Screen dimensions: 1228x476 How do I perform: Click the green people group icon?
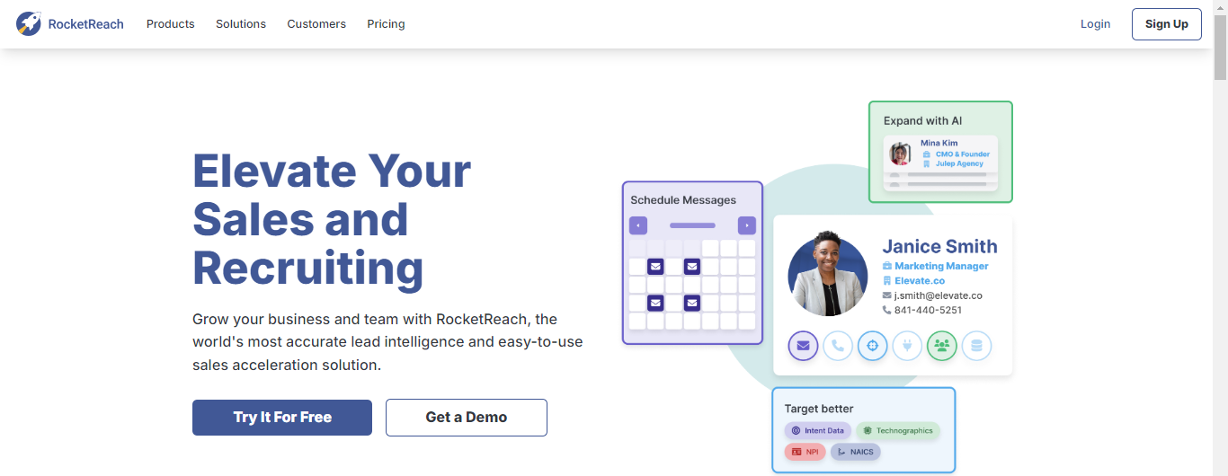941,346
